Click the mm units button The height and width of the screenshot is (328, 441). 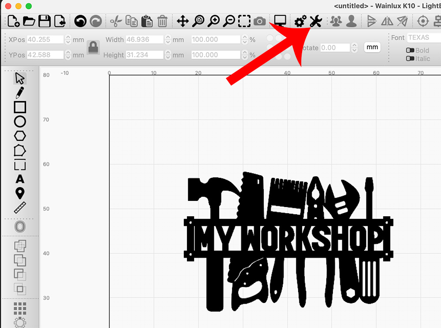(372, 47)
